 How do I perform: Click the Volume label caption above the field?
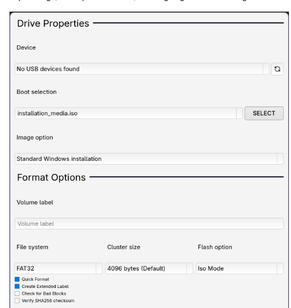tap(35, 203)
